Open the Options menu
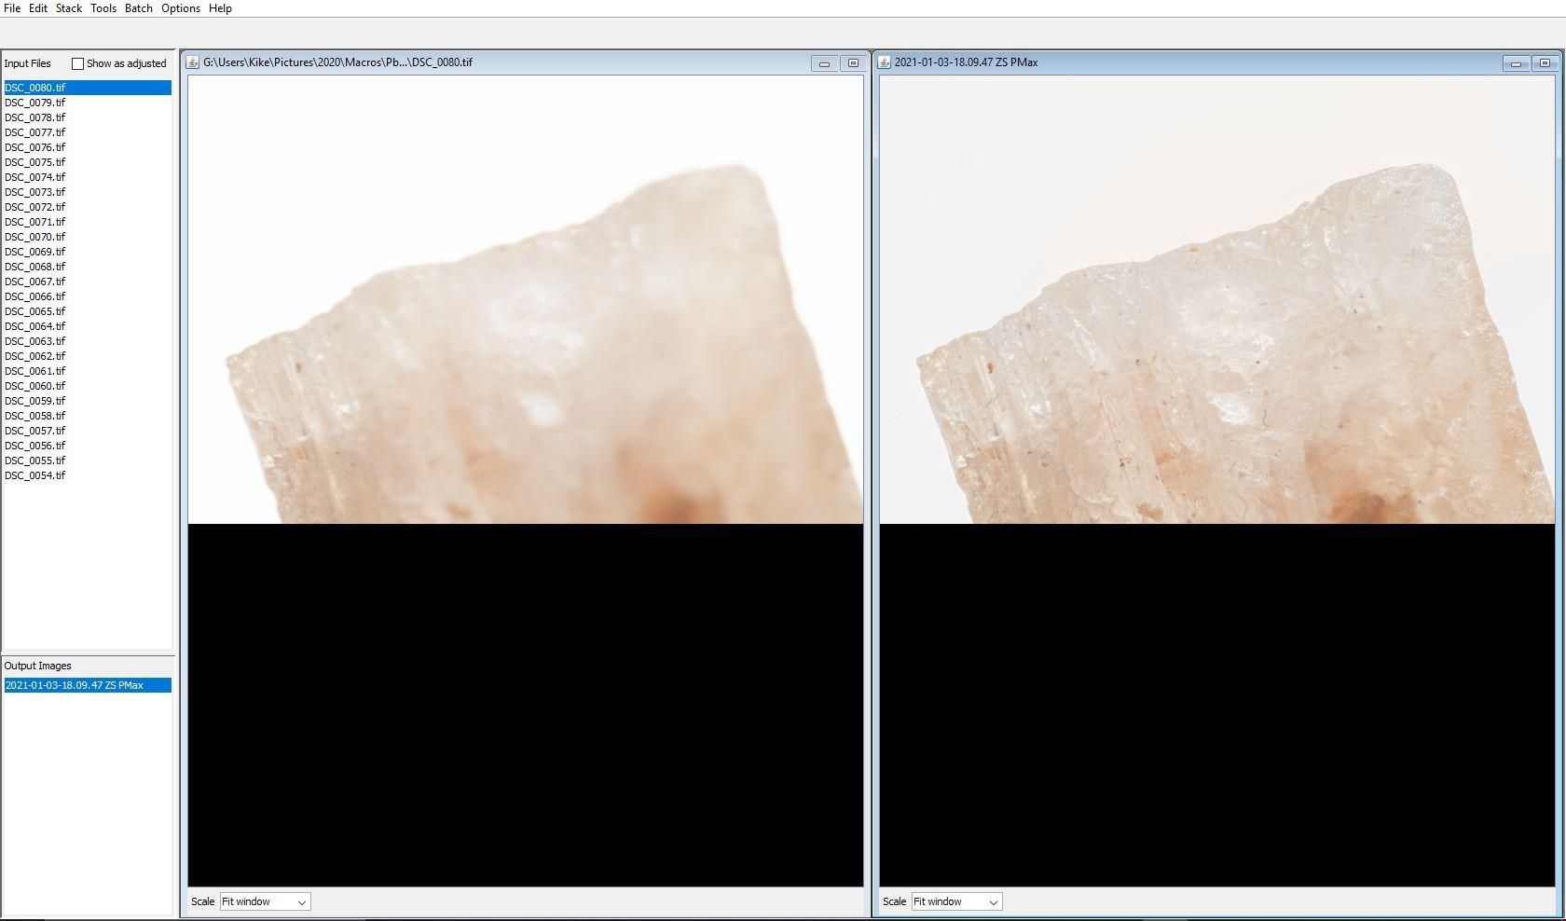The width and height of the screenshot is (1566, 921). [x=180, y=8]
